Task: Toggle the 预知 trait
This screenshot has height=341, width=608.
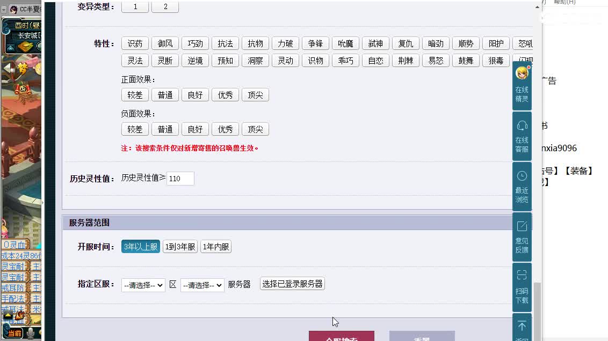Action: point(225,61)
